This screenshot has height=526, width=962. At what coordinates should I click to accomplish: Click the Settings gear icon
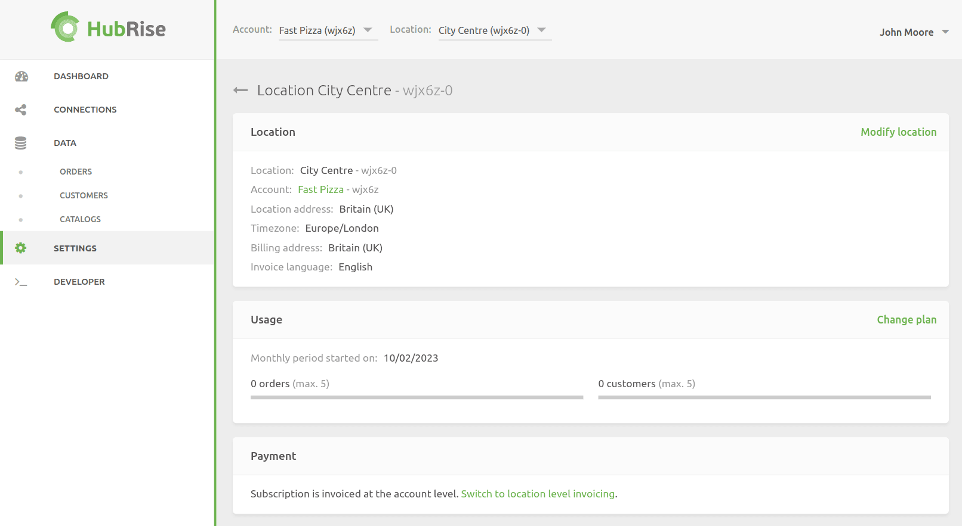point(21,248)
